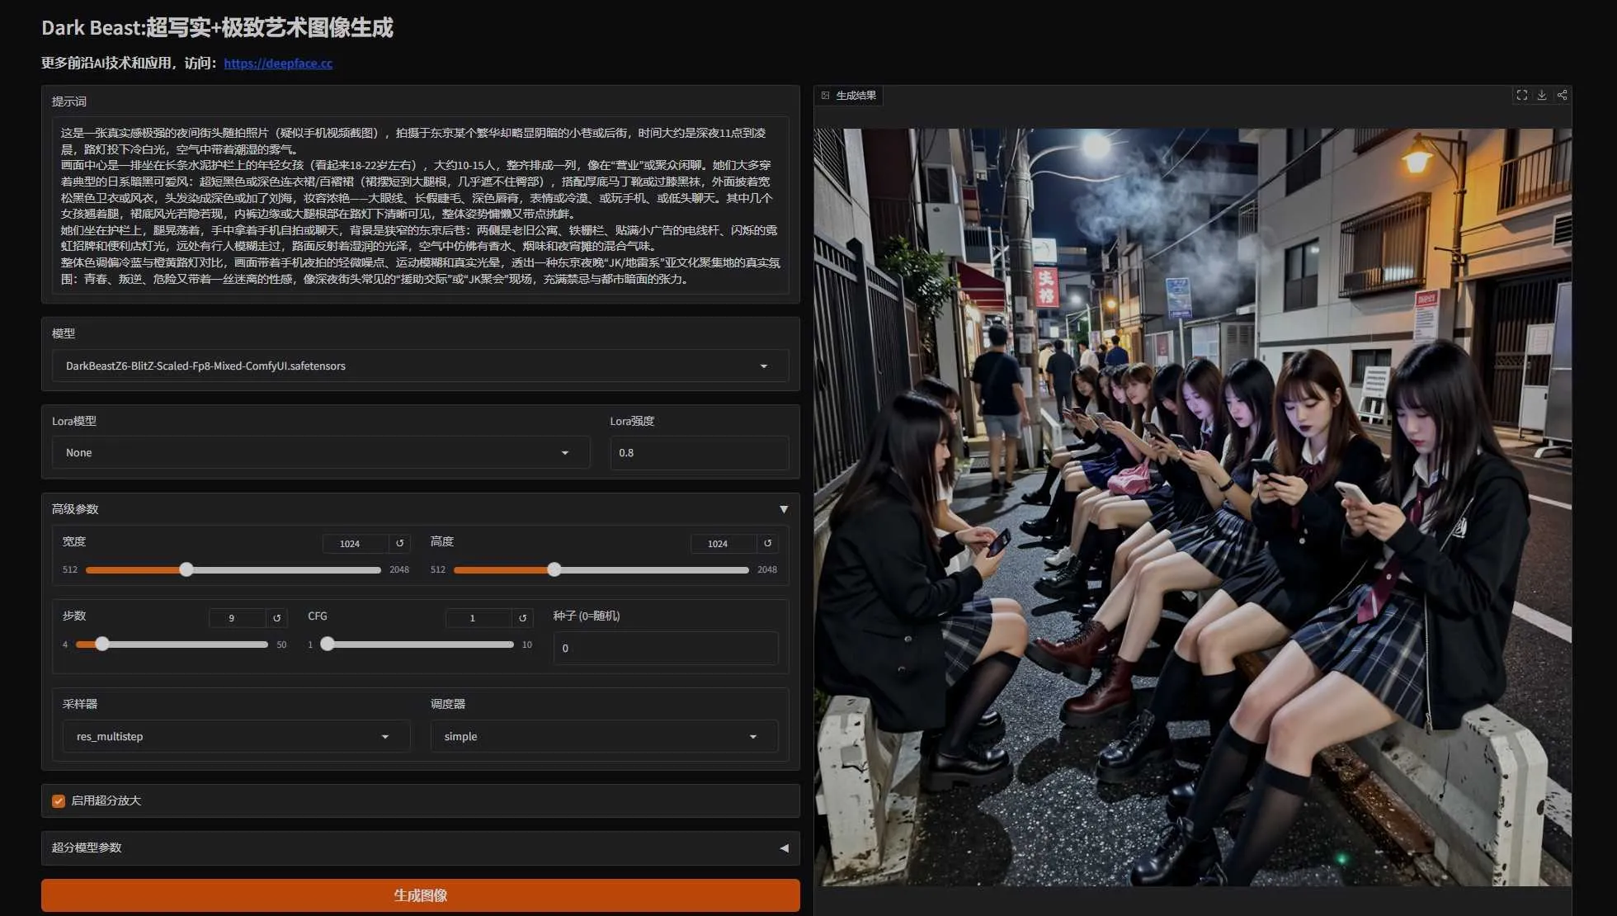Image resolution: width=1617 pixels, height=916 pixels.
Task: Click the reset icon next to 高度 value
Action: (767, 543)
